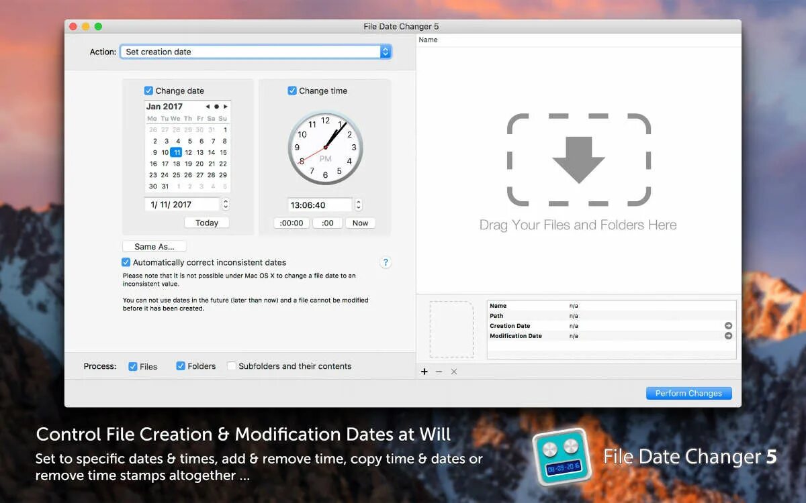The width and height of the screenshot is (806, 503).
Task: Remove a file with the minus icon
Action: 439,372
